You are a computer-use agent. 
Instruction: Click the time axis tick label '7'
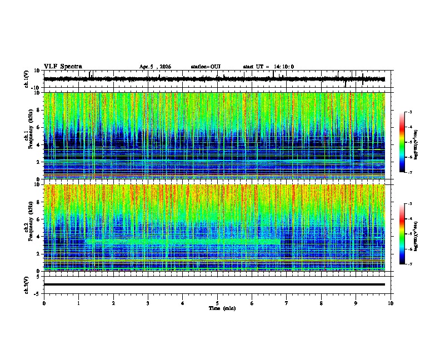(287, 303)
